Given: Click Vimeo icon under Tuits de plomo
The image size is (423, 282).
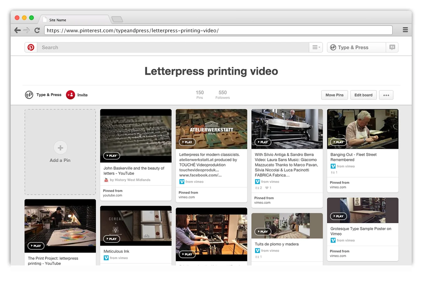Looking at the screenshot, I should pyautogui.click(x=257, y=251).
